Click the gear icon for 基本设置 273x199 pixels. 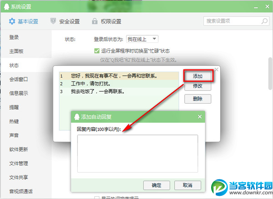point(12,21)
